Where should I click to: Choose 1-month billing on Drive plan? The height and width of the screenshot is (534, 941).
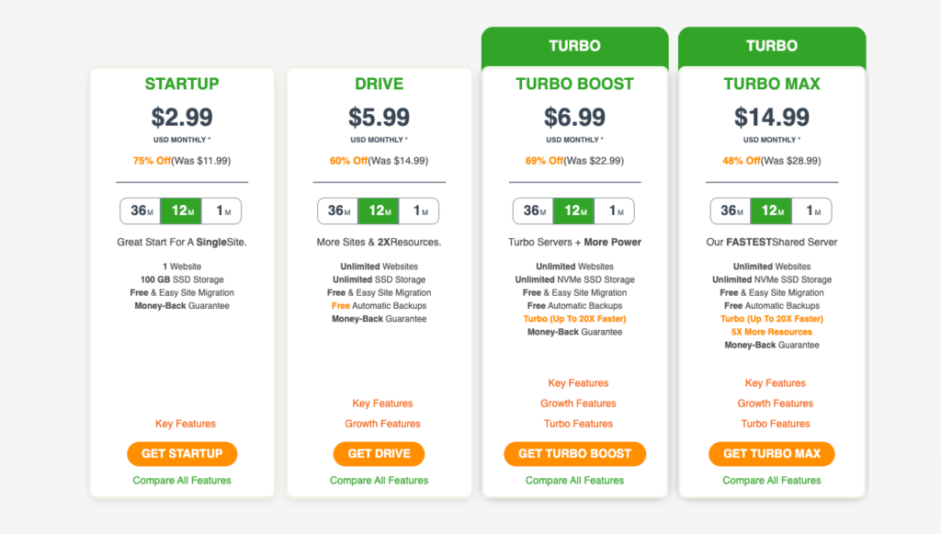click(419, 211)
